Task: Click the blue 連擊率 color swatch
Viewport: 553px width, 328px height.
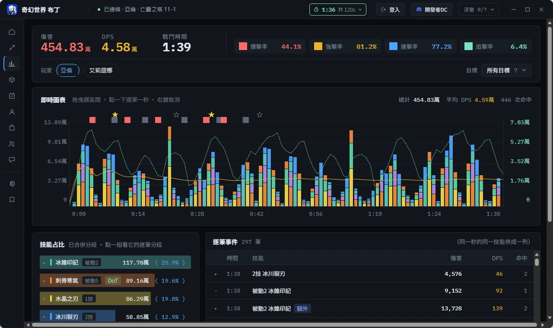Action: click(x=393, y=47)
